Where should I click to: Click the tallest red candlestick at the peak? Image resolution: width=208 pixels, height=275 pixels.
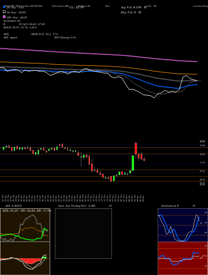point(136,149)
